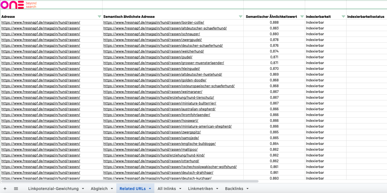
Task: Select the similarity value 0,888 cell
Action: point(274,23)
